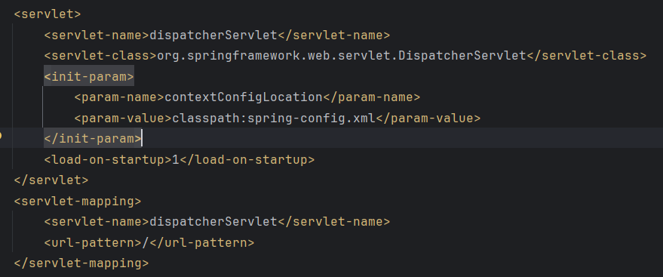Click the closing </url-pattern> tag
This screenshot has height=277, width=663.
tap(201, 243)
